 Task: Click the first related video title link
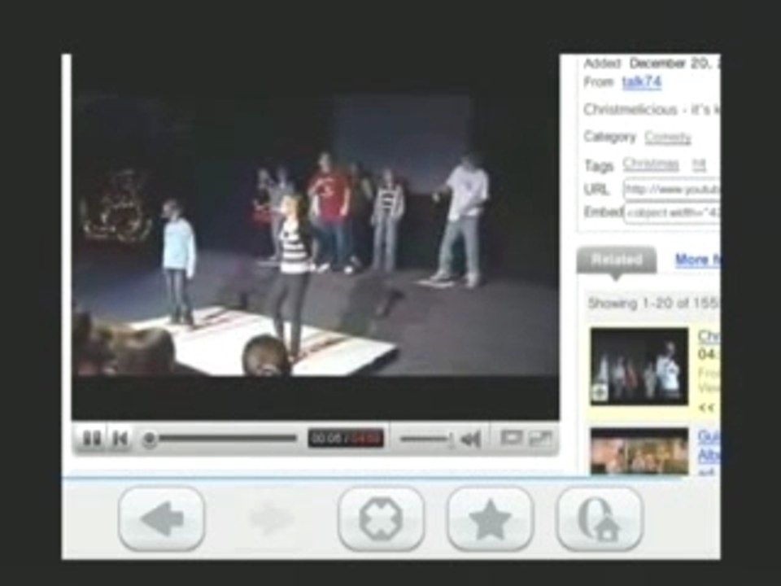pos(709,336)
